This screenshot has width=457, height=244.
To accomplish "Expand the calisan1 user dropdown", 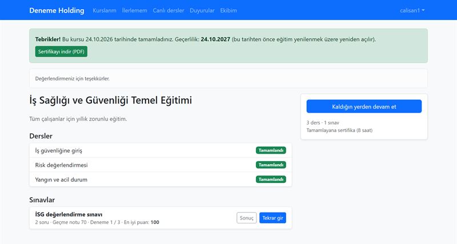I will [412, 10].
